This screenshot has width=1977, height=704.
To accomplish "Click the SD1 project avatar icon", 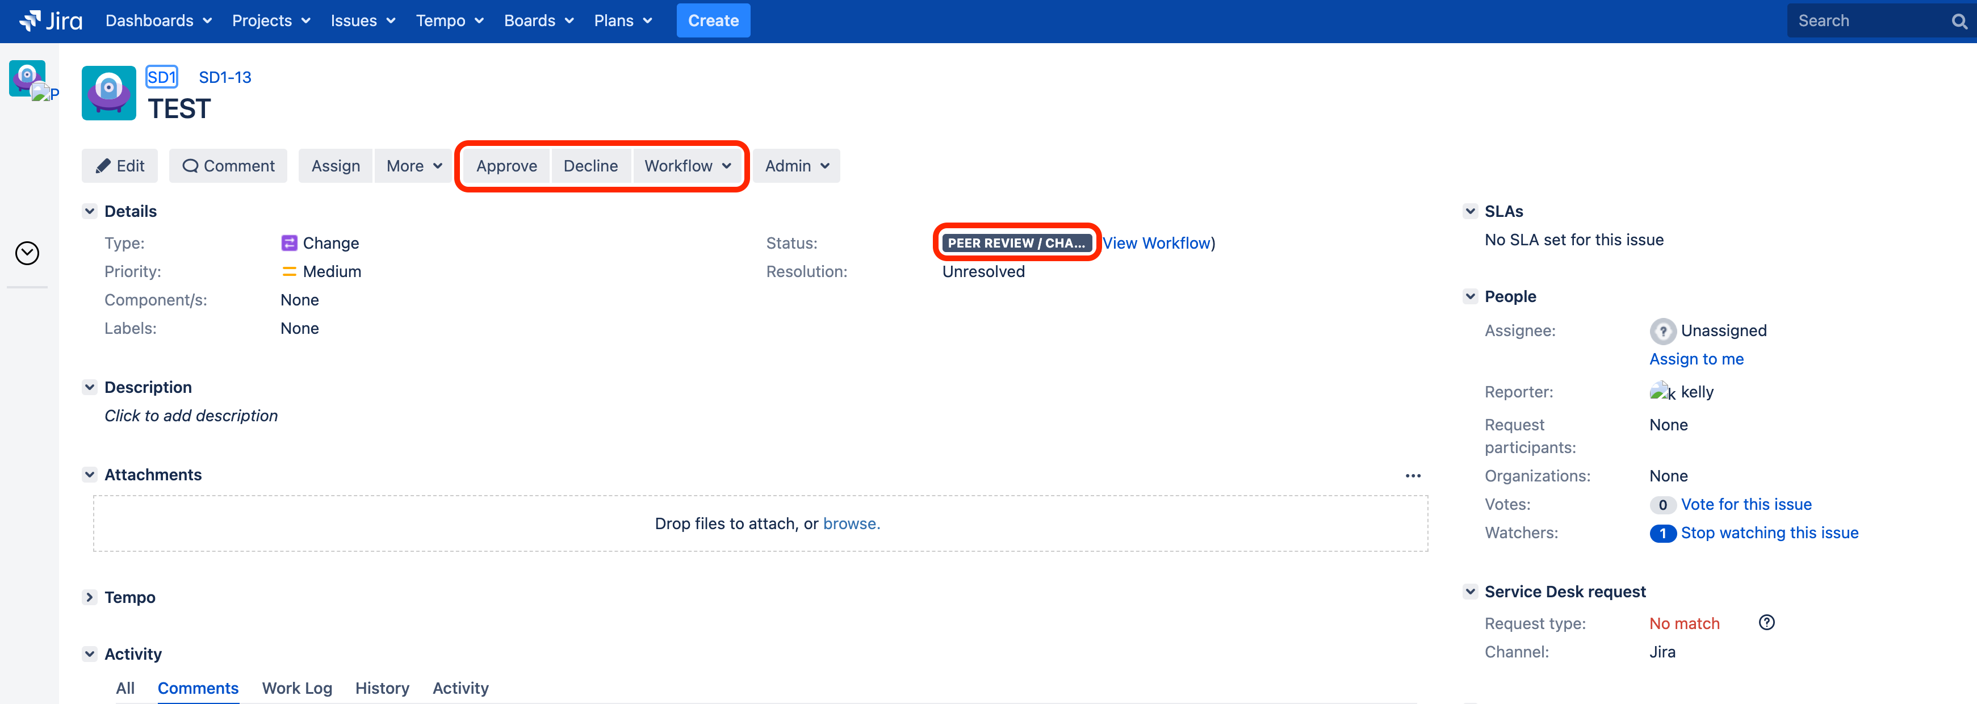I will [x=108, y=93].
